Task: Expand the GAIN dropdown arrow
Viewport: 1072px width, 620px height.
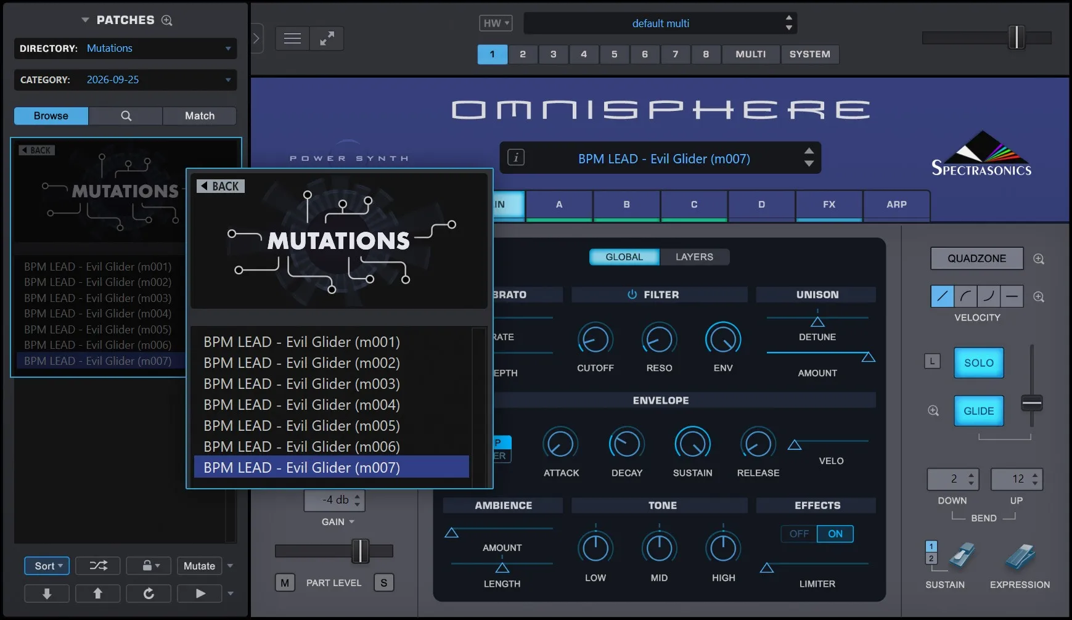Action: (352, 522)
